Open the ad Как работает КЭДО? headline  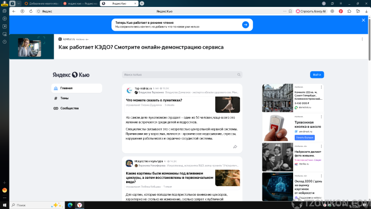click(x=141, y=47)
